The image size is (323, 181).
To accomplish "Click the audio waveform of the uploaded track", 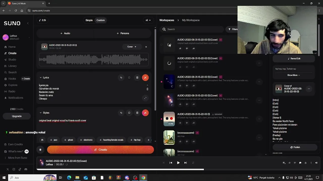I will click(94, 60).
